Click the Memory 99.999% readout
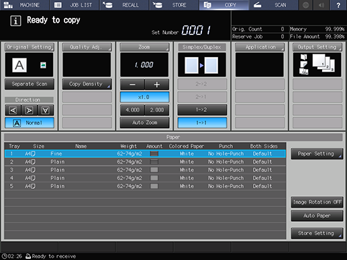 pyautogui.click(x=317, y=29)
